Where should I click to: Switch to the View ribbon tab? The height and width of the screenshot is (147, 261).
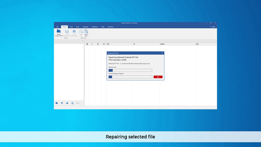tap(71, 27)
